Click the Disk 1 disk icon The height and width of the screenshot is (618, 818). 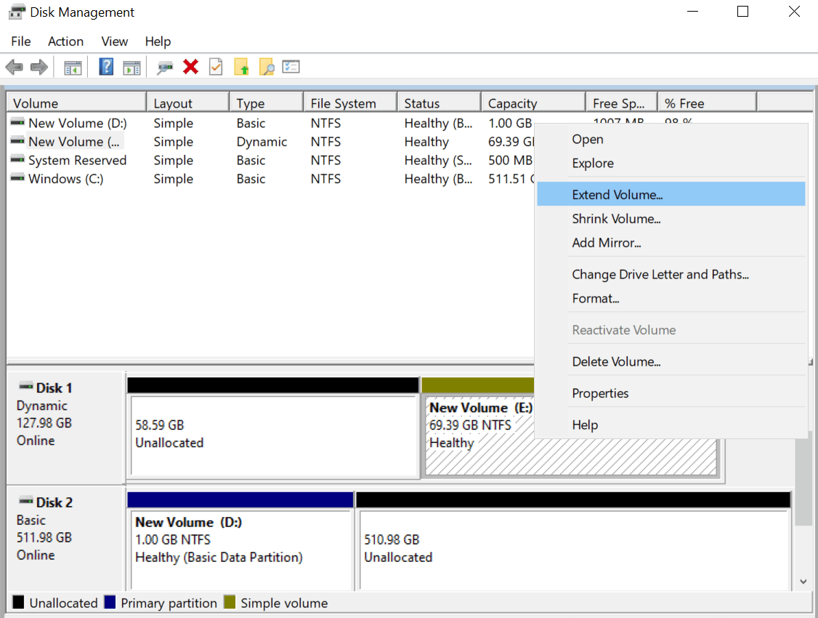[x=25, y=387]
